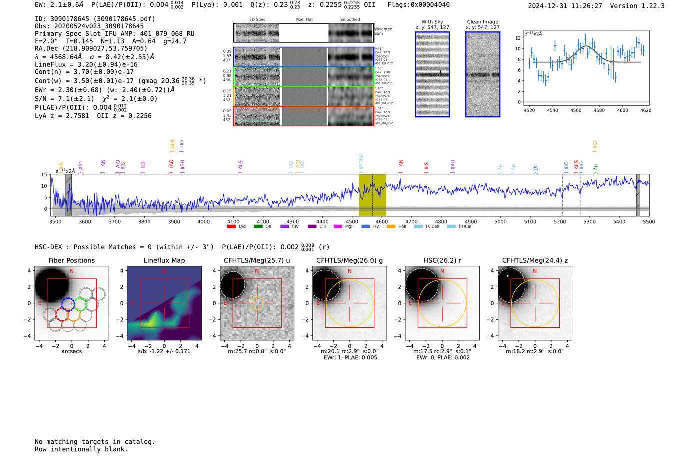The width and height of the screenshot is (700, 476).
Task: Open the Lineflux Map panel
Action: [164, 303]
